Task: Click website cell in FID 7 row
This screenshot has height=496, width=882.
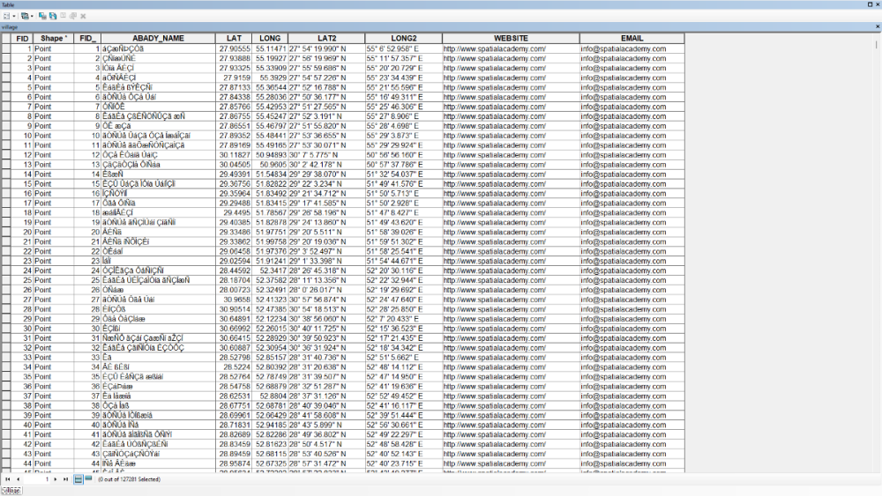Action: [511, 107]
